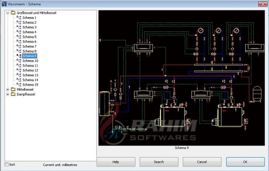
Task: Click the Dampfkessel folder icon
Action: [x=13, y=94]
